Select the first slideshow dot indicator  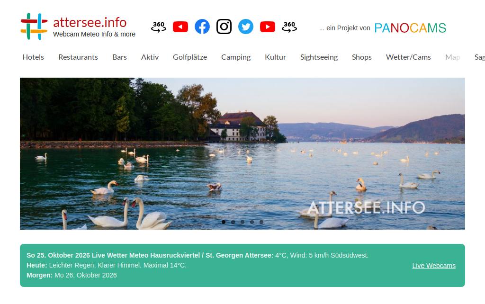(x=224, y=222)
